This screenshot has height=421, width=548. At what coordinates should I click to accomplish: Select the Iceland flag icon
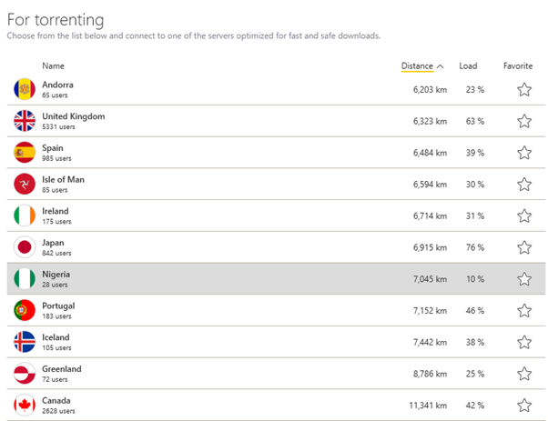25,342
